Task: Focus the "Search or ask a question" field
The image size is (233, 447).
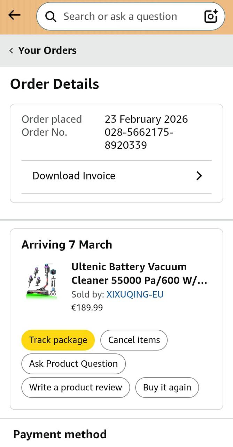Action: pyautogui.click(x=120, y=16)
